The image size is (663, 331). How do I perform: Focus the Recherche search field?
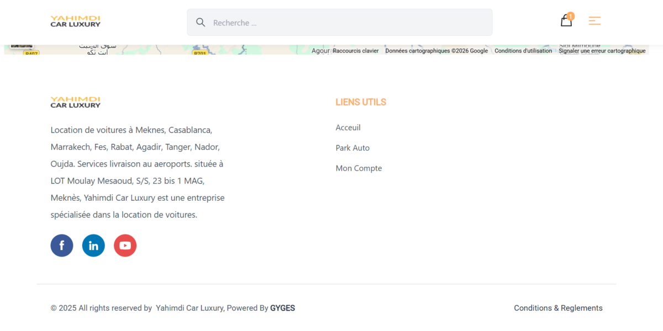coord(348,23)
